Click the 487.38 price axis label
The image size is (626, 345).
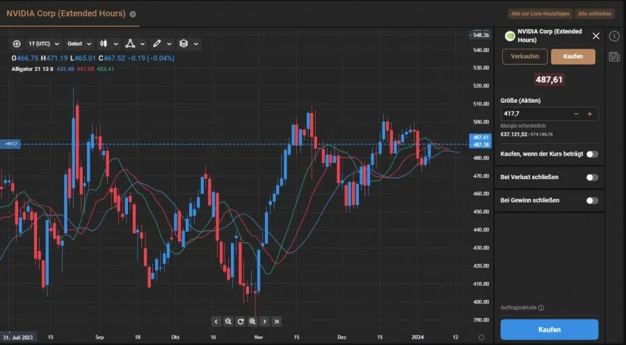480,144
